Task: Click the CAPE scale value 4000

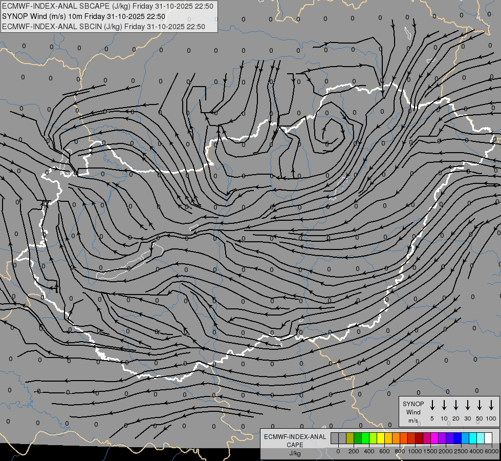Action: click(x=476, y=451)
